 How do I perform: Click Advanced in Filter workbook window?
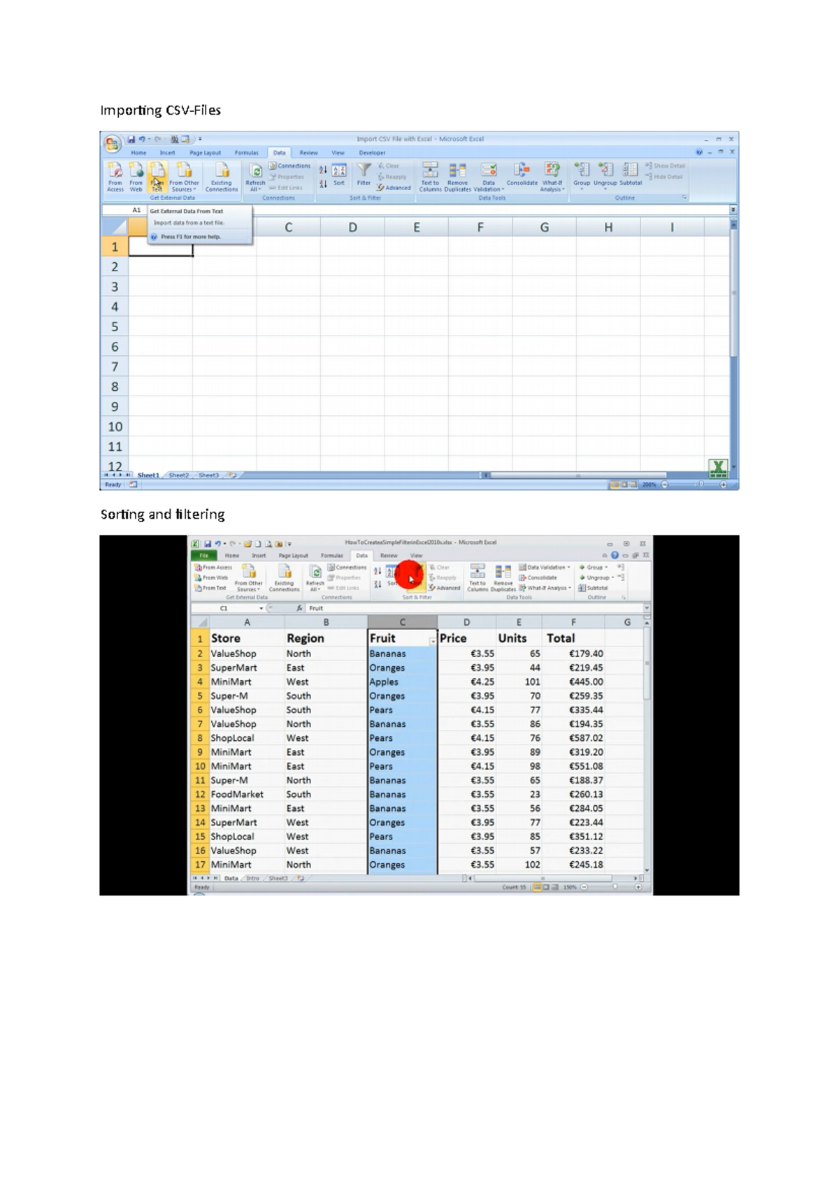pos(445,588)
